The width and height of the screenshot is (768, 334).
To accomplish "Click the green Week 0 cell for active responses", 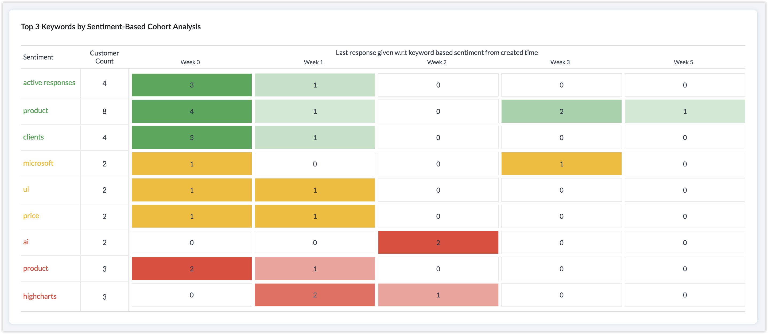I will point(191,85).
